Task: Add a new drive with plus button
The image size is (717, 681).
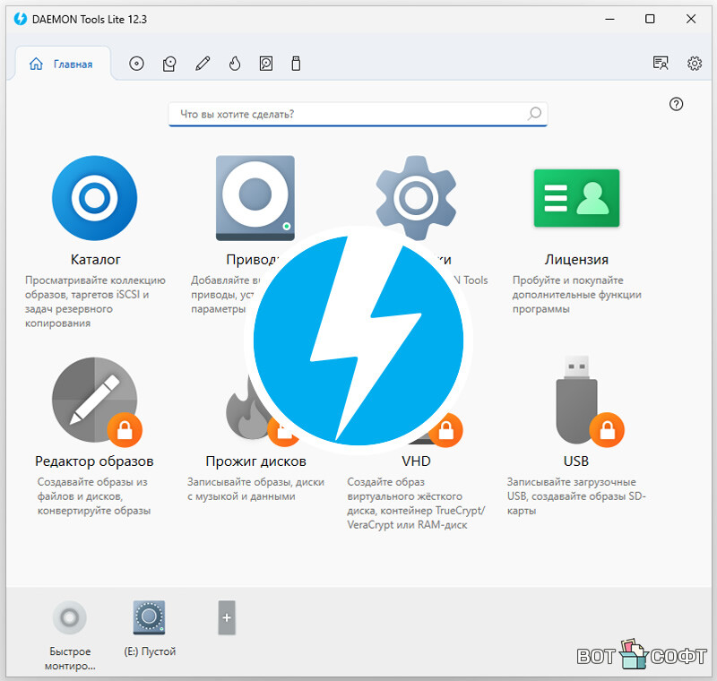Action: pos(227,618)
